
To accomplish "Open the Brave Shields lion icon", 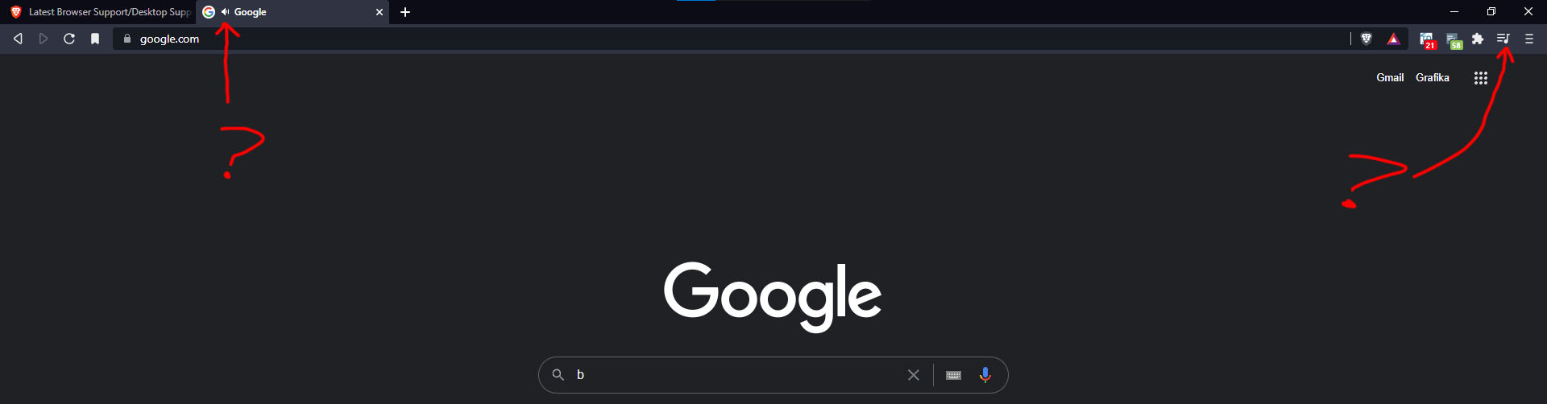I will [x=1367, y=39].
